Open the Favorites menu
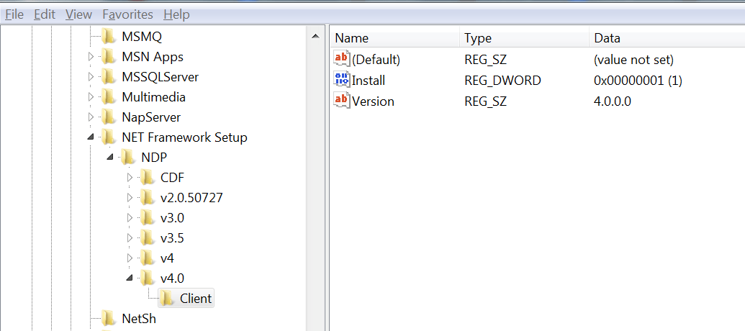 tap(127, 14)
